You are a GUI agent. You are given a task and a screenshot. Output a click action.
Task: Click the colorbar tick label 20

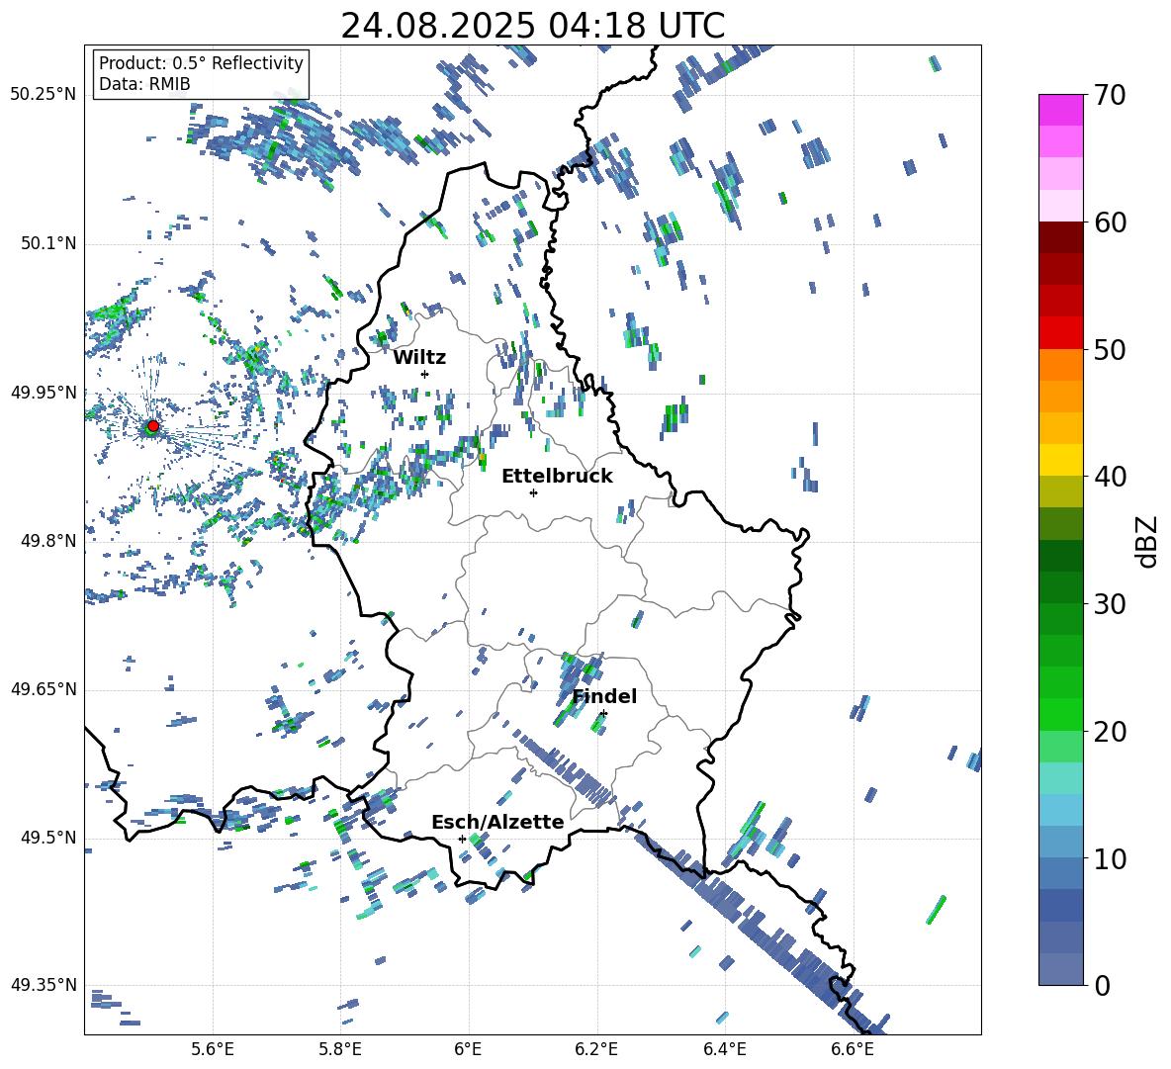click(x=1110, y=732)
